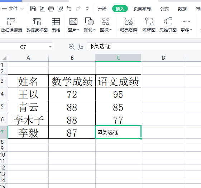The height and width of the screenshot is (188, 201).
Task: Click the Print Preview icon
Action: click(x=60, y=9)
